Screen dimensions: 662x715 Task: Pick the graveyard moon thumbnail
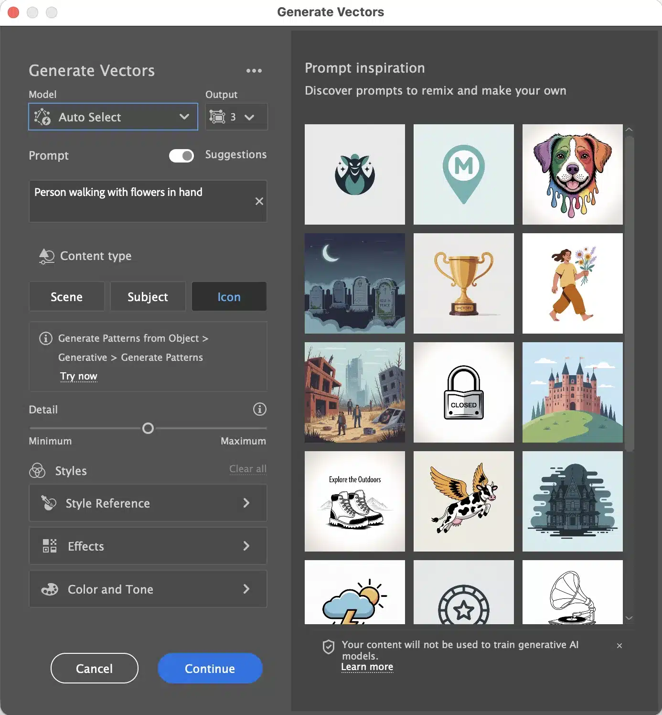tap(355, 283)
